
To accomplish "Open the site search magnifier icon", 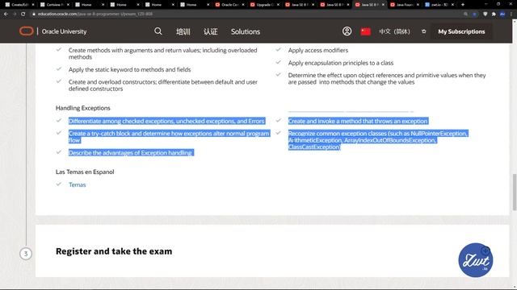I will pyautogui.click(x=158, y=31).
